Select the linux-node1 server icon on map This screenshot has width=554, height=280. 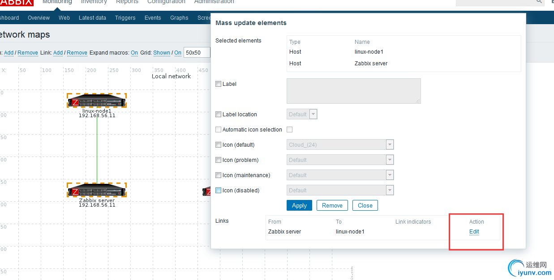pyautogui.click(x=97, y=101)
